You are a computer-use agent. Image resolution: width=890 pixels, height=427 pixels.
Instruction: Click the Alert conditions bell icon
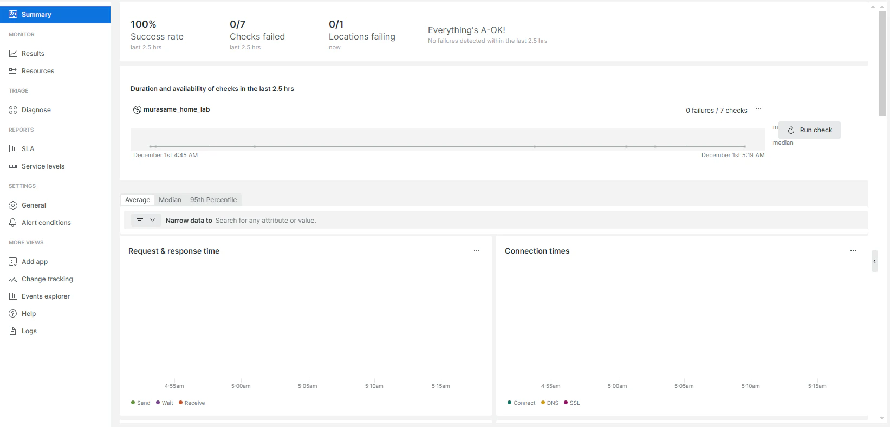click(13, 223)
